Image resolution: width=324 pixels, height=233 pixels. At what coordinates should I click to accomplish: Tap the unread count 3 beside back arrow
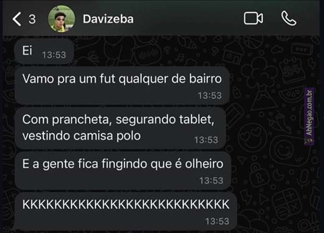pos(32,19)
